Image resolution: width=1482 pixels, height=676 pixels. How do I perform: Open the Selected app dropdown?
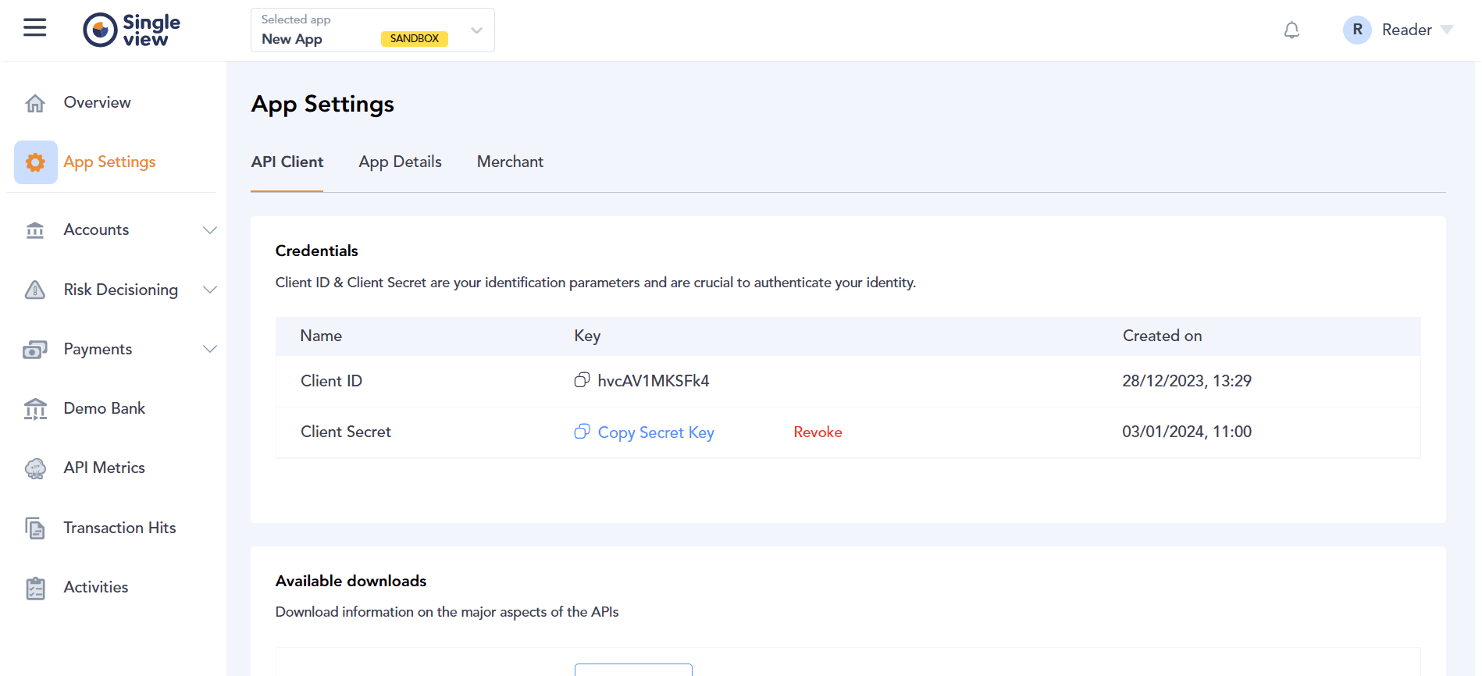(372, 30)
